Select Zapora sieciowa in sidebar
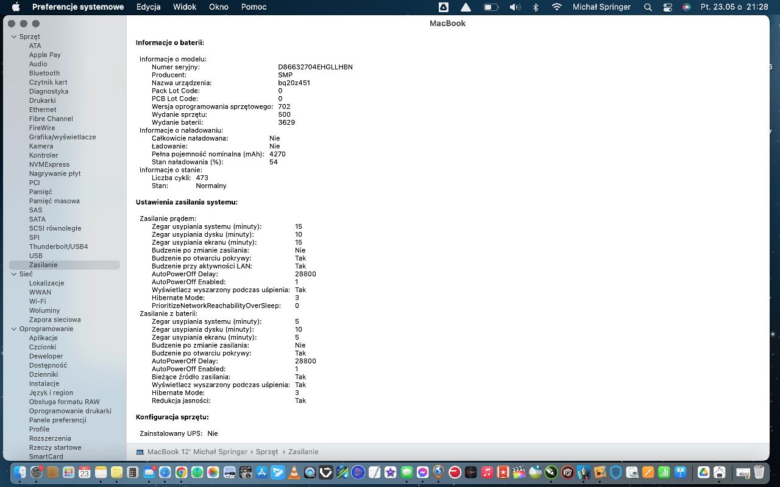The image size is (780, 487). (x=55, y=320)
